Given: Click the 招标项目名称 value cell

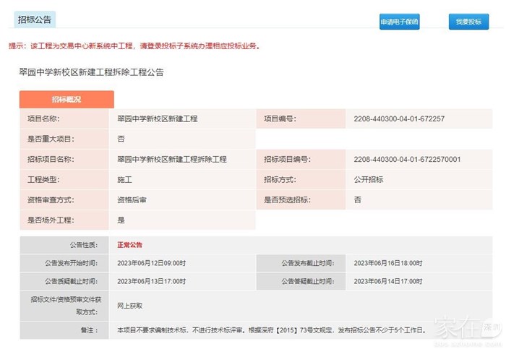Looking at the screenshot, I should [171, 159].
